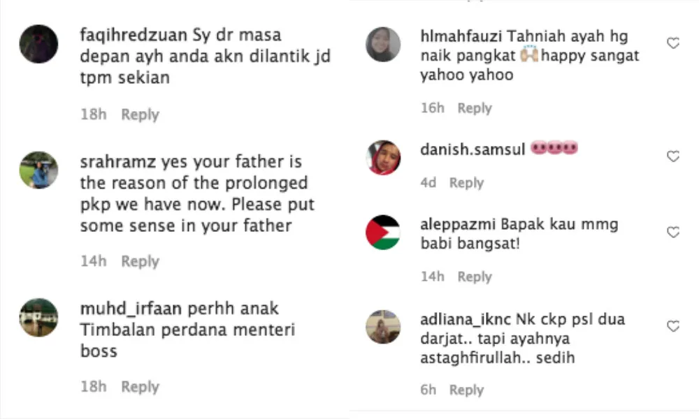Reply to hlmahfauzi's comment

point(475,108)
